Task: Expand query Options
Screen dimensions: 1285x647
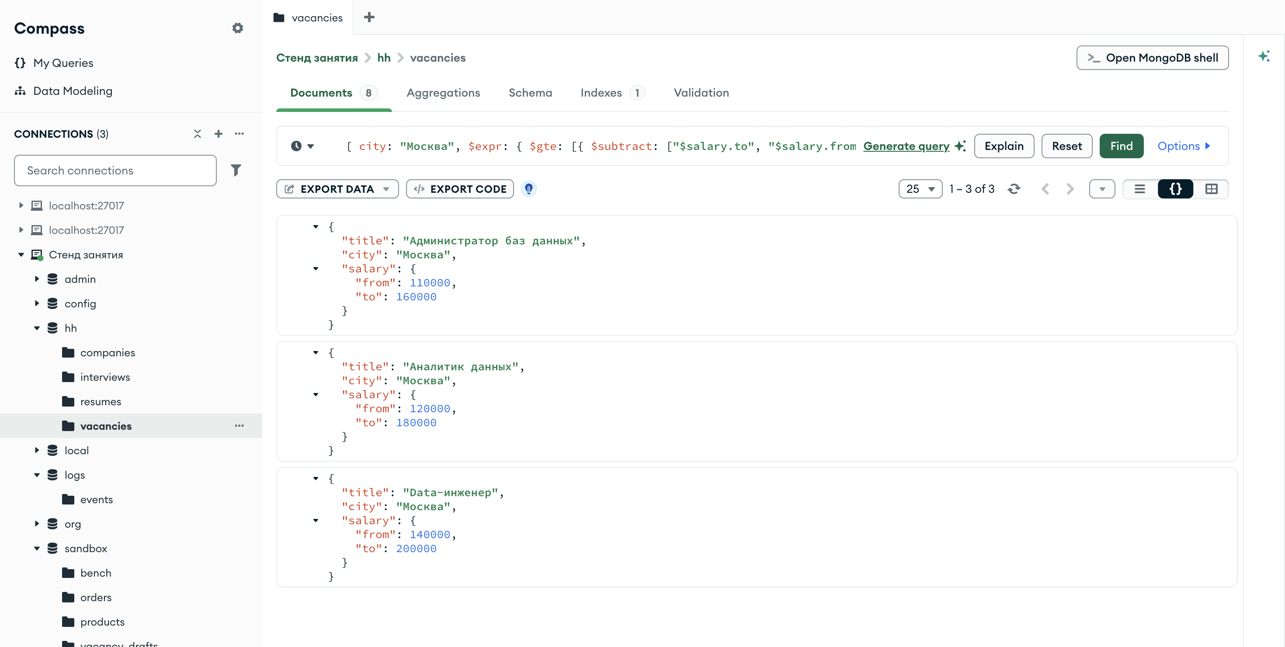Action: [x=1183, y=146]
